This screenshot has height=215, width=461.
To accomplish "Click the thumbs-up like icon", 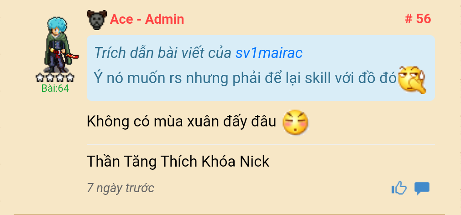I will tap(399, 188).
